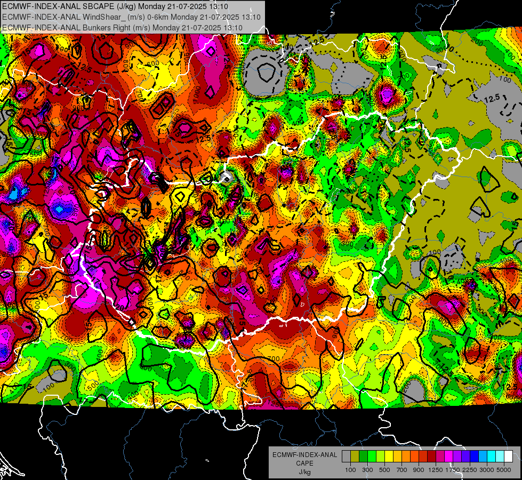Select the pure blue legend swatch after 2250
Image resolution: width=522 pixels, height=480 pixels.
pyautogui.click(x=474, y=457)
